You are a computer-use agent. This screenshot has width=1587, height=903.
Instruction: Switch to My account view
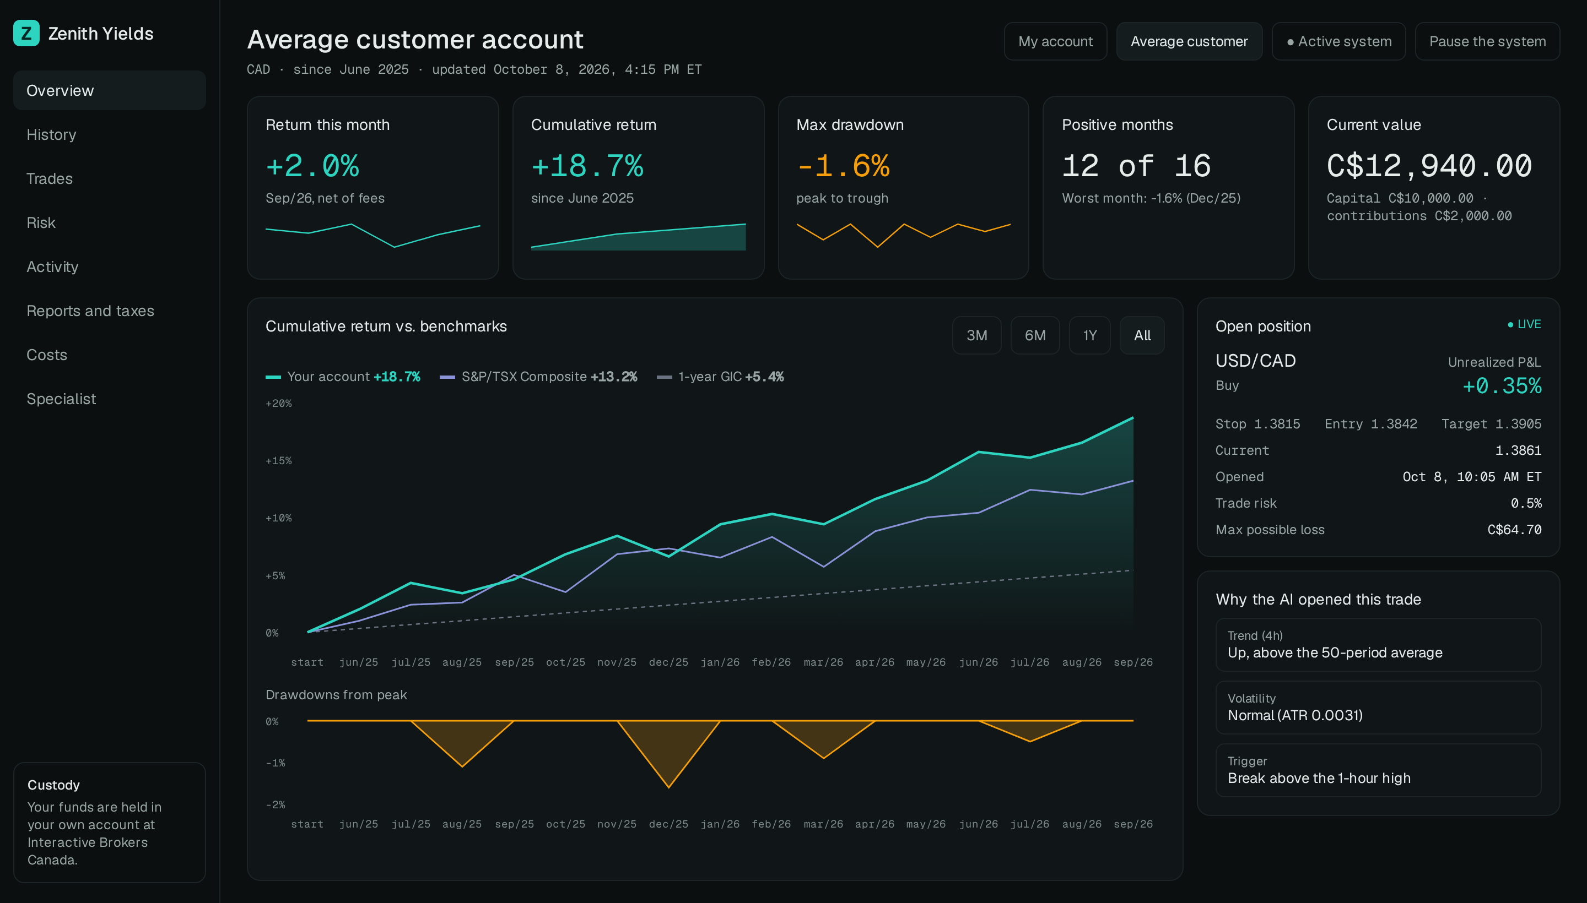click(x=1055, y=41)
